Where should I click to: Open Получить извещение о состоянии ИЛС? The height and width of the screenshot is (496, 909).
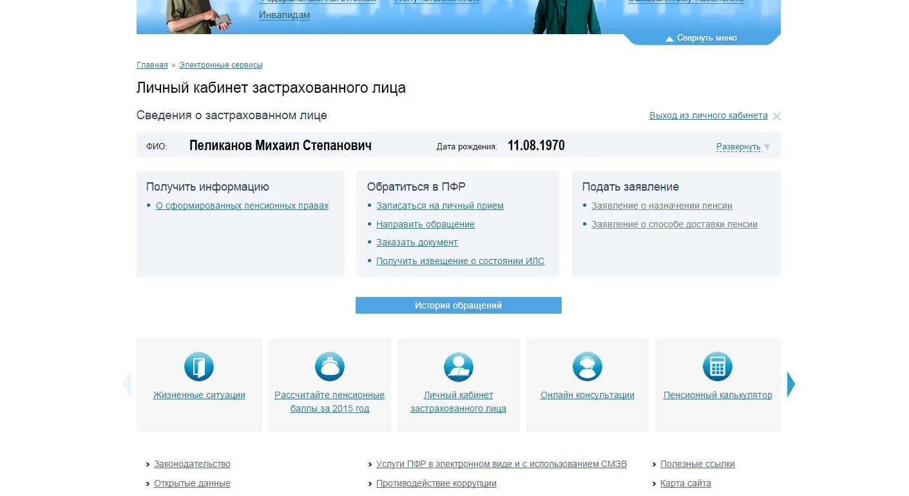(461, 261)
